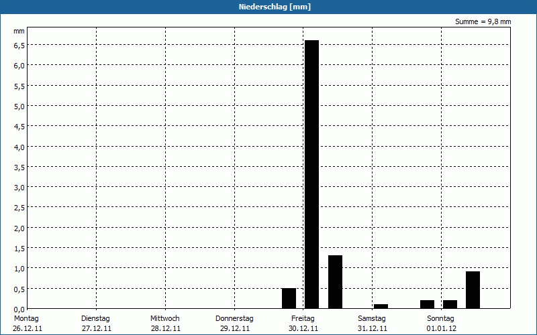Viewport: 537px width, 335px height.
Task: Click the Mittwoch axis label
Action: [x=164, y=318]
